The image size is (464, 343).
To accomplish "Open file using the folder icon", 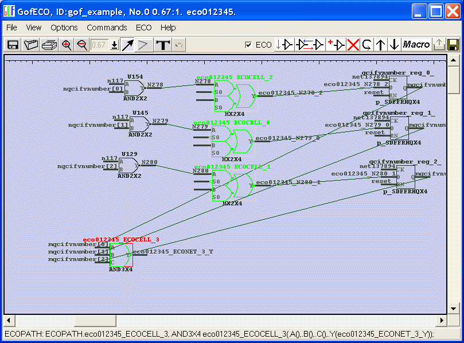I will click(31, 45).
